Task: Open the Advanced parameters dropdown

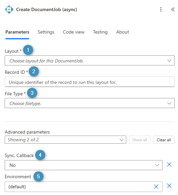Action: coord(65,140)
